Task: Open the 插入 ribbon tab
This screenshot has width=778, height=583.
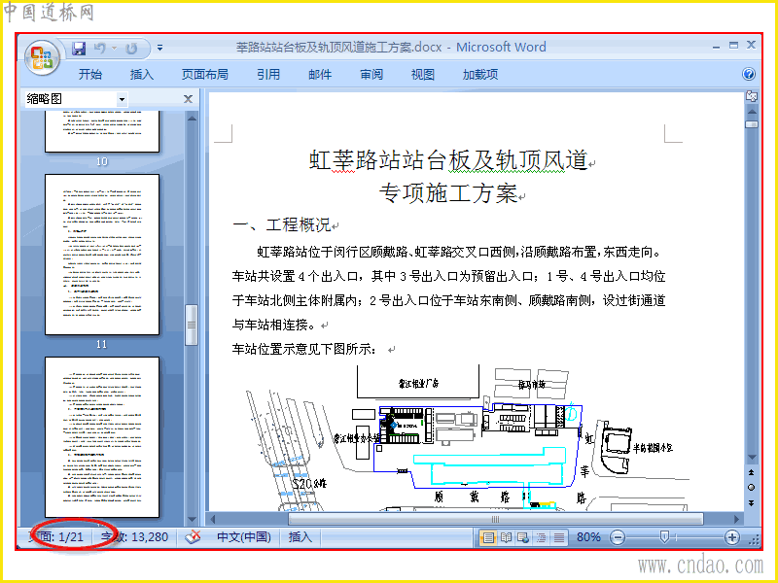Action: coord(142,75)
